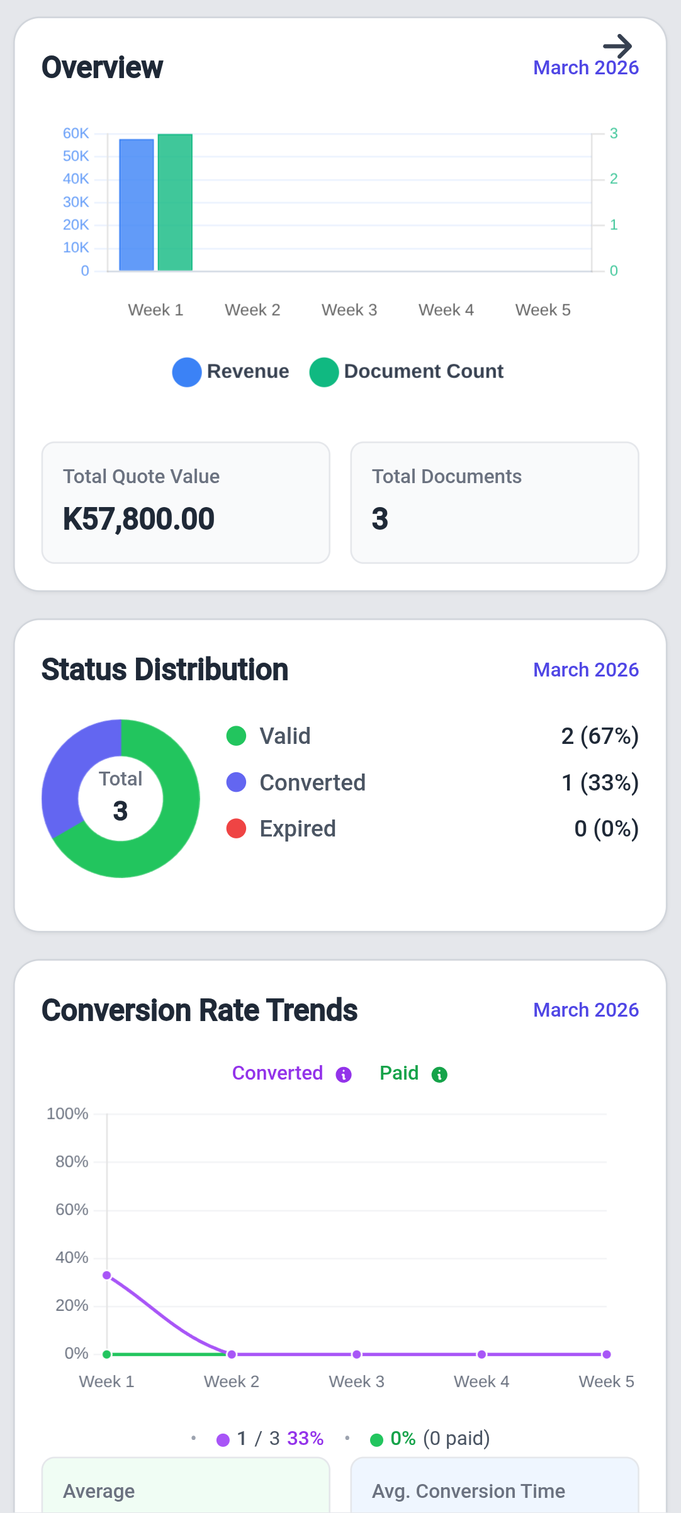Viewport: 681px width, 1513px height.
Task: Click the Week 1 conversion data point
Action: [x=107, y=1276]
